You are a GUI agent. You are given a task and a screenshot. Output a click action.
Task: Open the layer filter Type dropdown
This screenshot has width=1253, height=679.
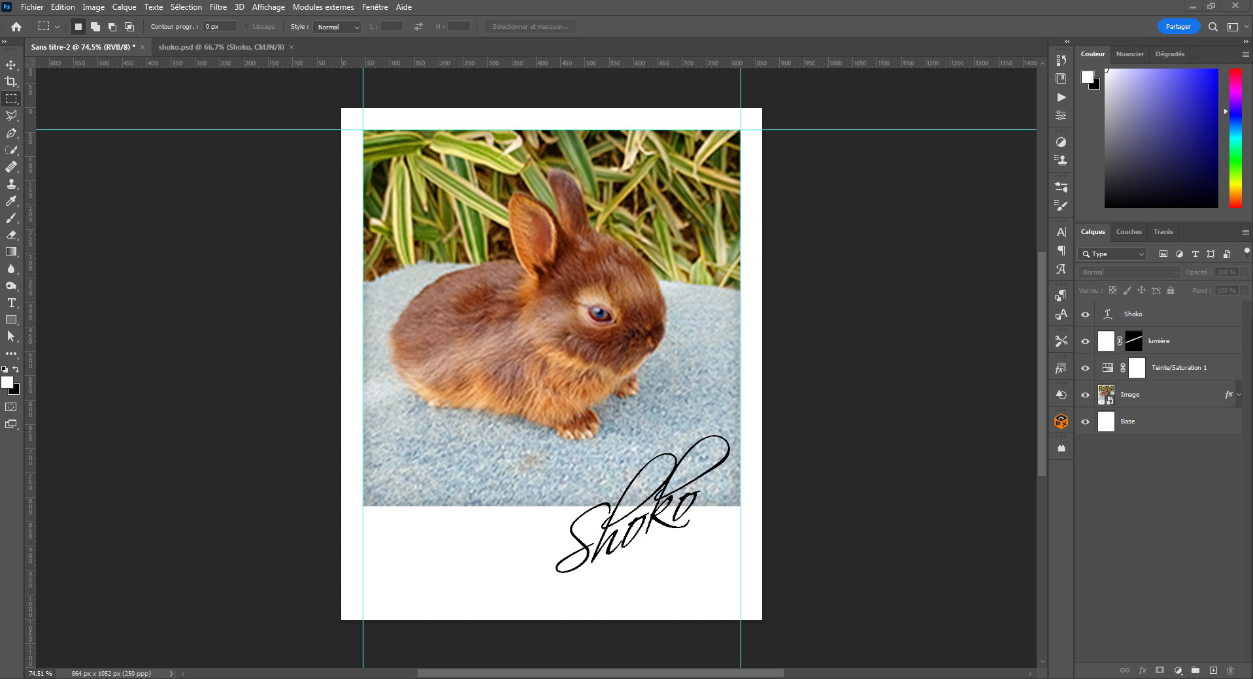[1112, 254]
